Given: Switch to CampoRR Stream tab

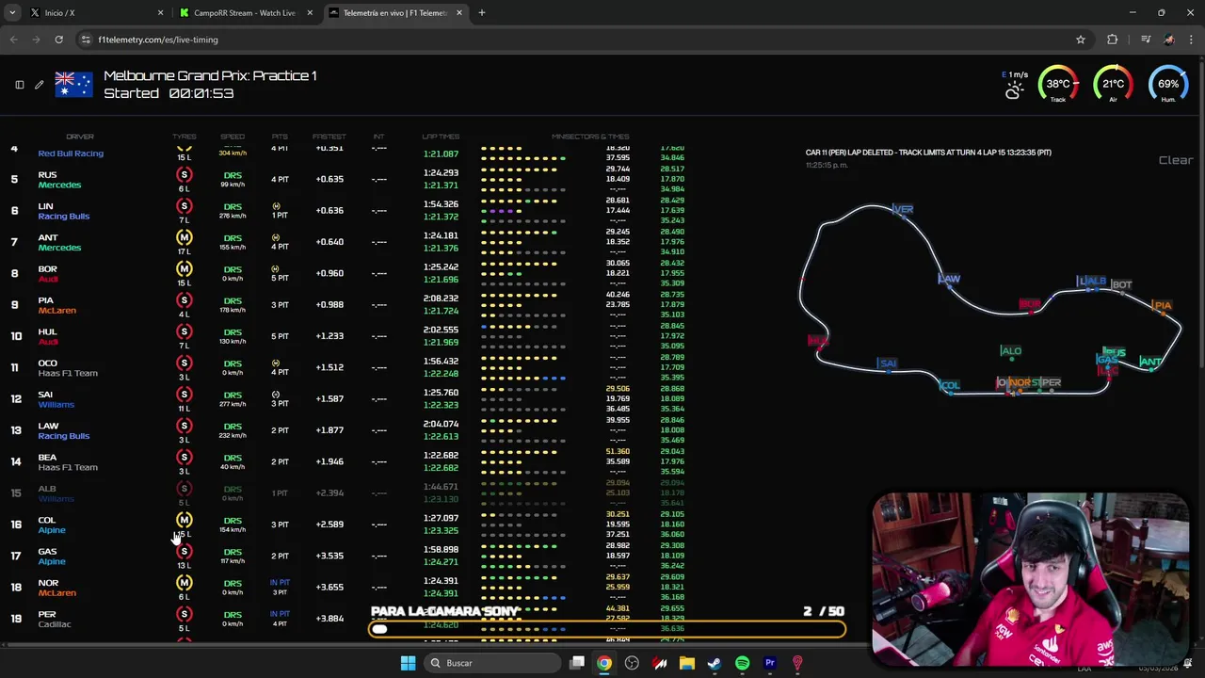Looking at the screenshot, I should click(247, 12).
